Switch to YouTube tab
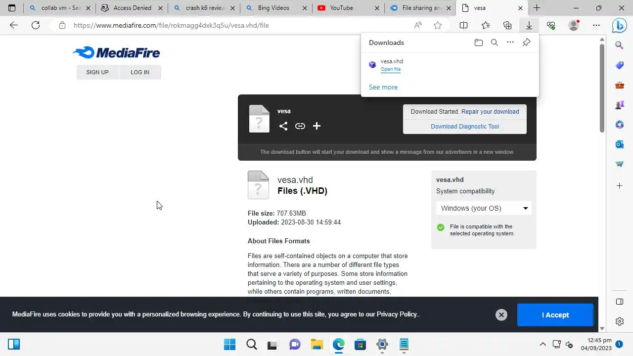The image size is (633, 356). tap(348, 8)
